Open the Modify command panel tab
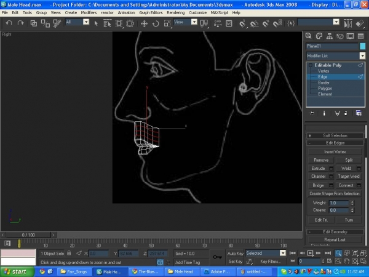 pyautogui.click(x=319, y=36)
